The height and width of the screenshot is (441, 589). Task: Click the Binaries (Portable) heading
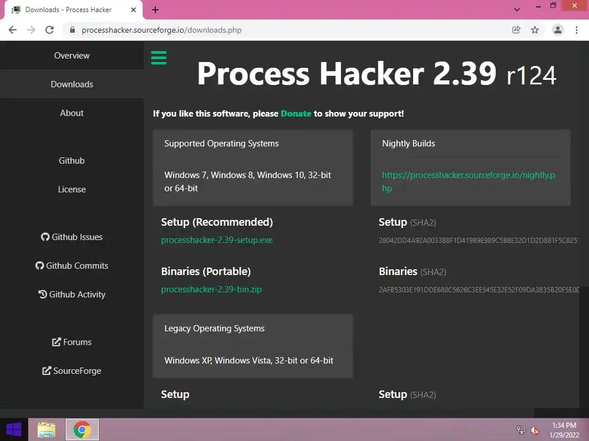pos(206,272)
